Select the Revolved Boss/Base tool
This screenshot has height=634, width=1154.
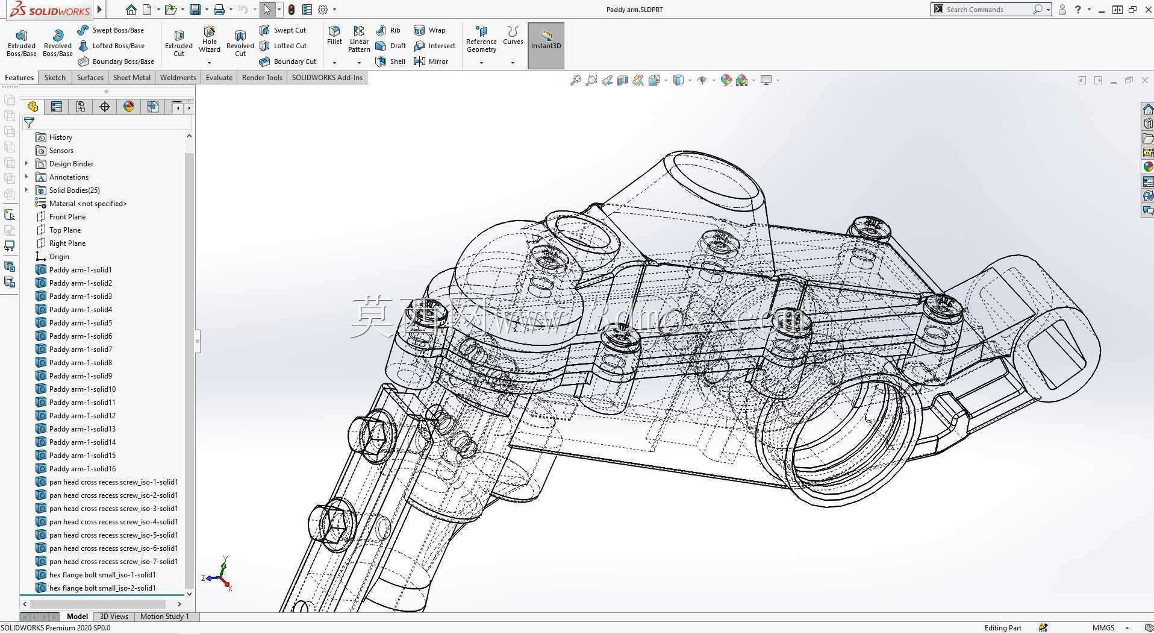coord(58,43)
